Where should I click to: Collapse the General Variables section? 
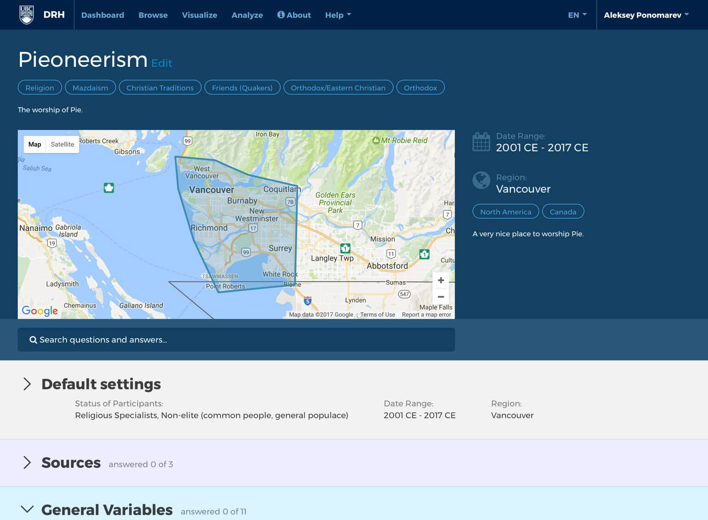(27, 509)
